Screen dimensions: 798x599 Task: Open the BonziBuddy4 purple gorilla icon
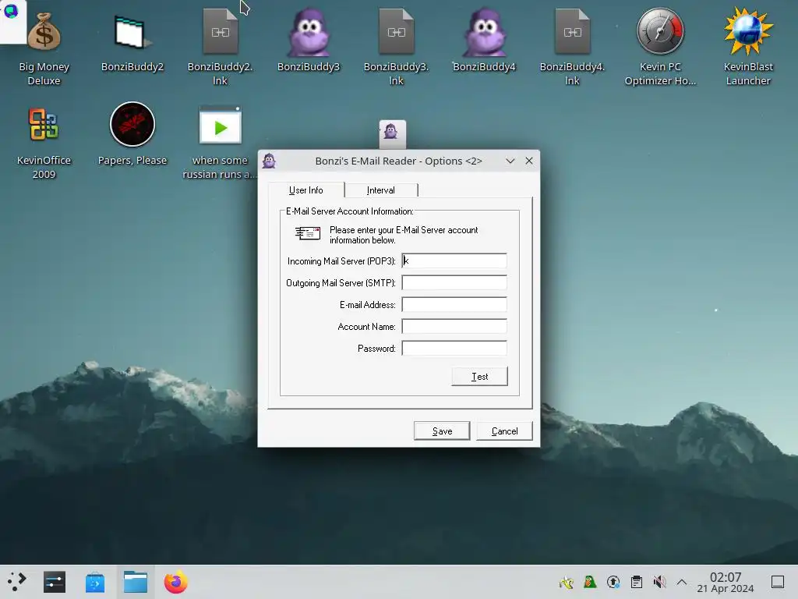tap(484, 33)
